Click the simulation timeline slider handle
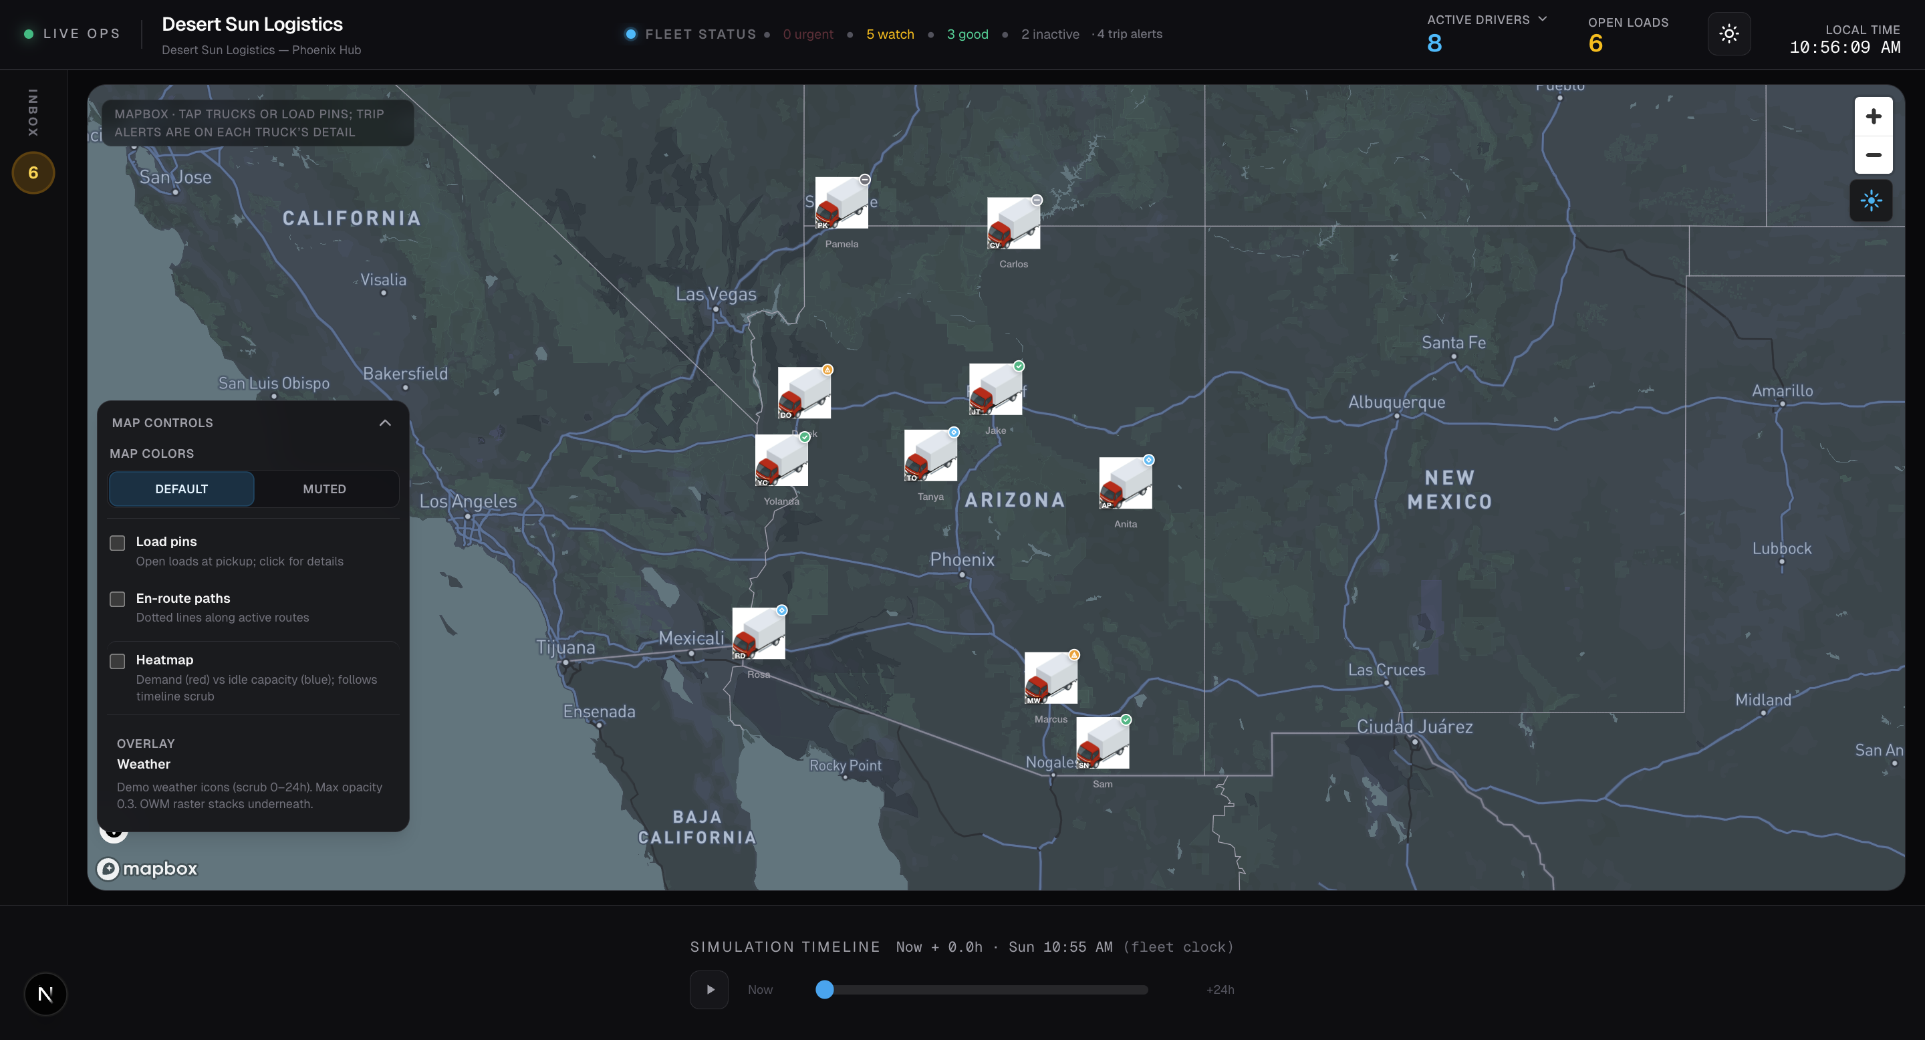Screen dimensions: 1925x1040 coord(824,989)
